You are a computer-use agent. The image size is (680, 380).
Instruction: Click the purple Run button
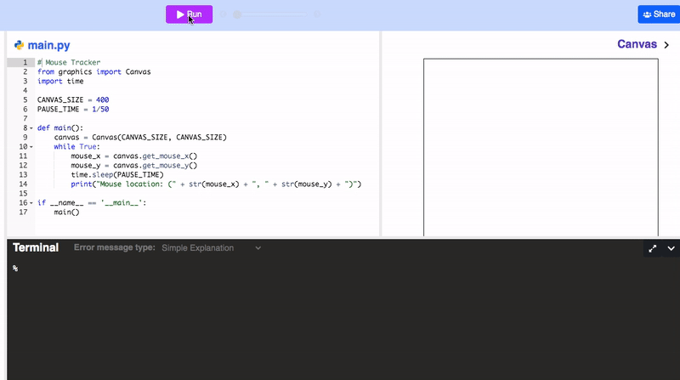pos(189,14)
